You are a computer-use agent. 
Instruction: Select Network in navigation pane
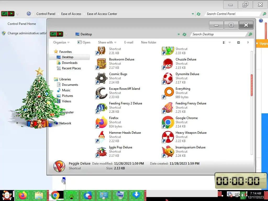(65, 123)
